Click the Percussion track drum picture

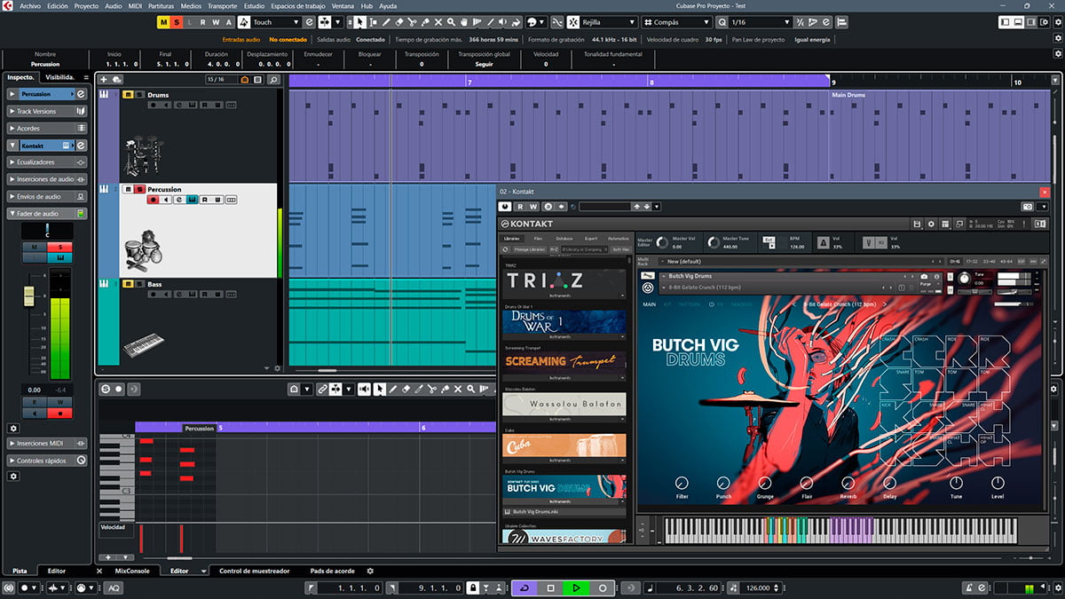[142, 248]
